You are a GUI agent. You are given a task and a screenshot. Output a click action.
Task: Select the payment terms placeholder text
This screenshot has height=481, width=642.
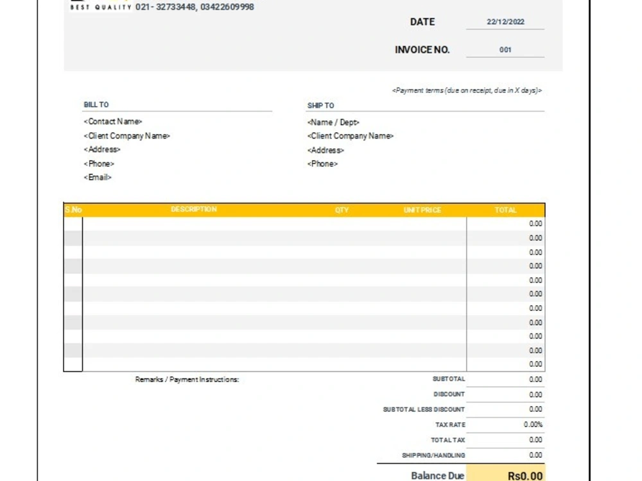(x=467, y=90)
